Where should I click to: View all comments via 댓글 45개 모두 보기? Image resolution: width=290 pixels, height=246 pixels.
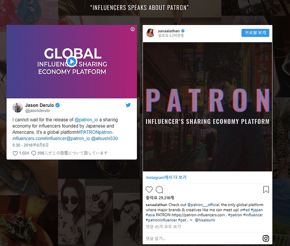tap(163, 226)
